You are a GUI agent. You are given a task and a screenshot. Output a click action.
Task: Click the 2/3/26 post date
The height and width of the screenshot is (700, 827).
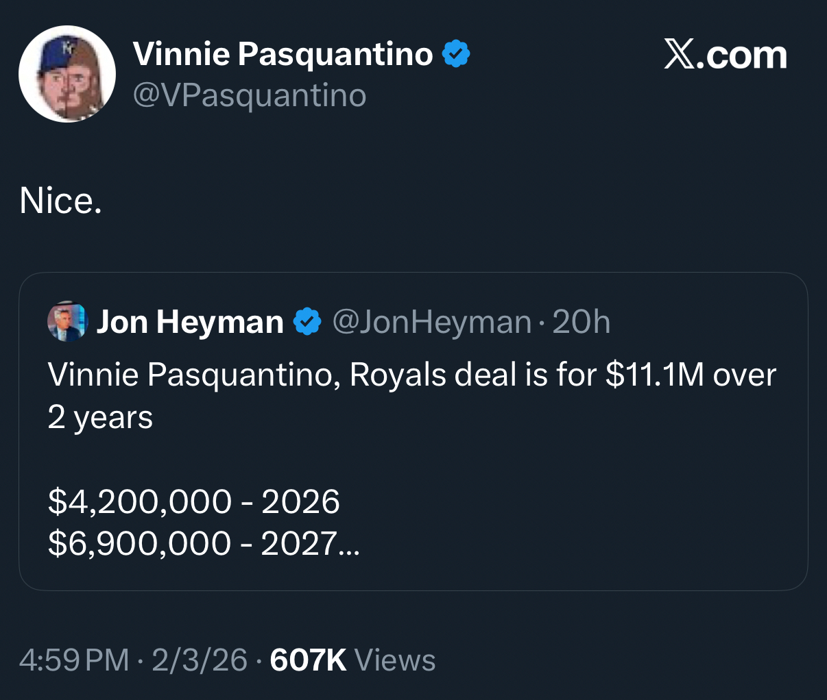click(x=199, y=660)
